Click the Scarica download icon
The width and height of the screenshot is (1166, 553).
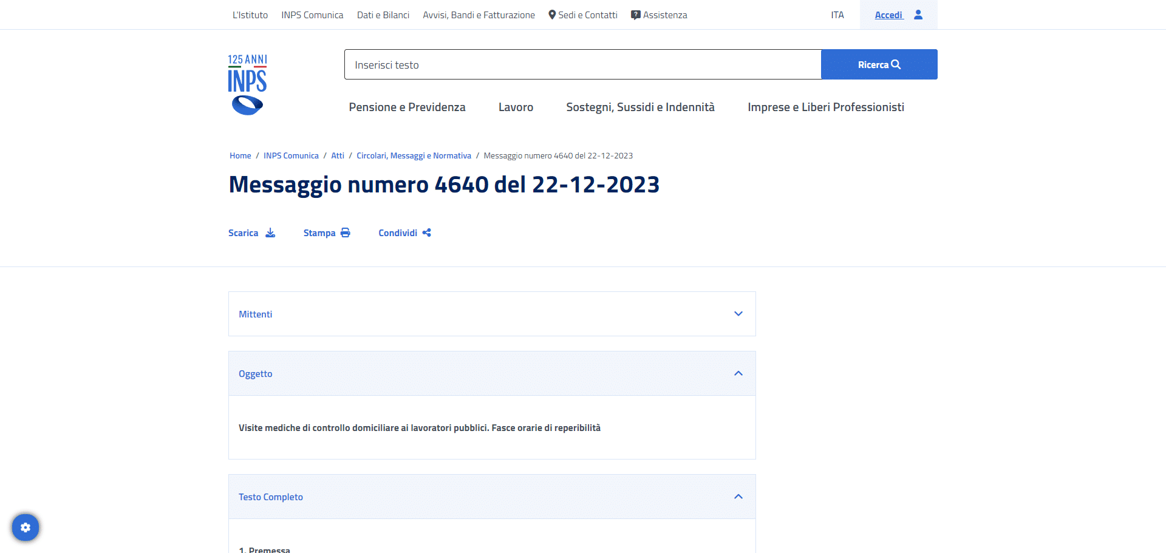(x=270, y=232)
